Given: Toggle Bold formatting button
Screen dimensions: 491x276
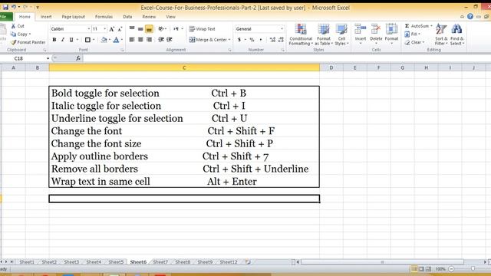Looking at the screenshot, I should click(x=54, y=40).
